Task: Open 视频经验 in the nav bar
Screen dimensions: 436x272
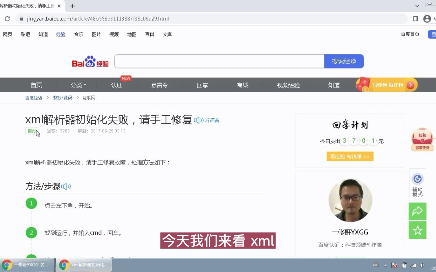Action: pyautogui.click(x=288, y=85)
